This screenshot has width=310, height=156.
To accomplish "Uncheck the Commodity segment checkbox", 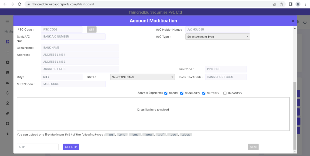I will tap(182, 93).
